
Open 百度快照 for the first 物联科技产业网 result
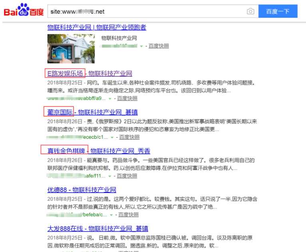tap(159, 46)
